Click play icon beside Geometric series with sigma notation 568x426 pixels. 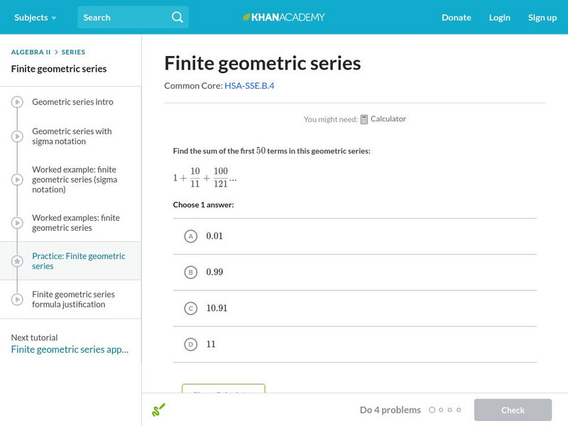pos(17,136)
